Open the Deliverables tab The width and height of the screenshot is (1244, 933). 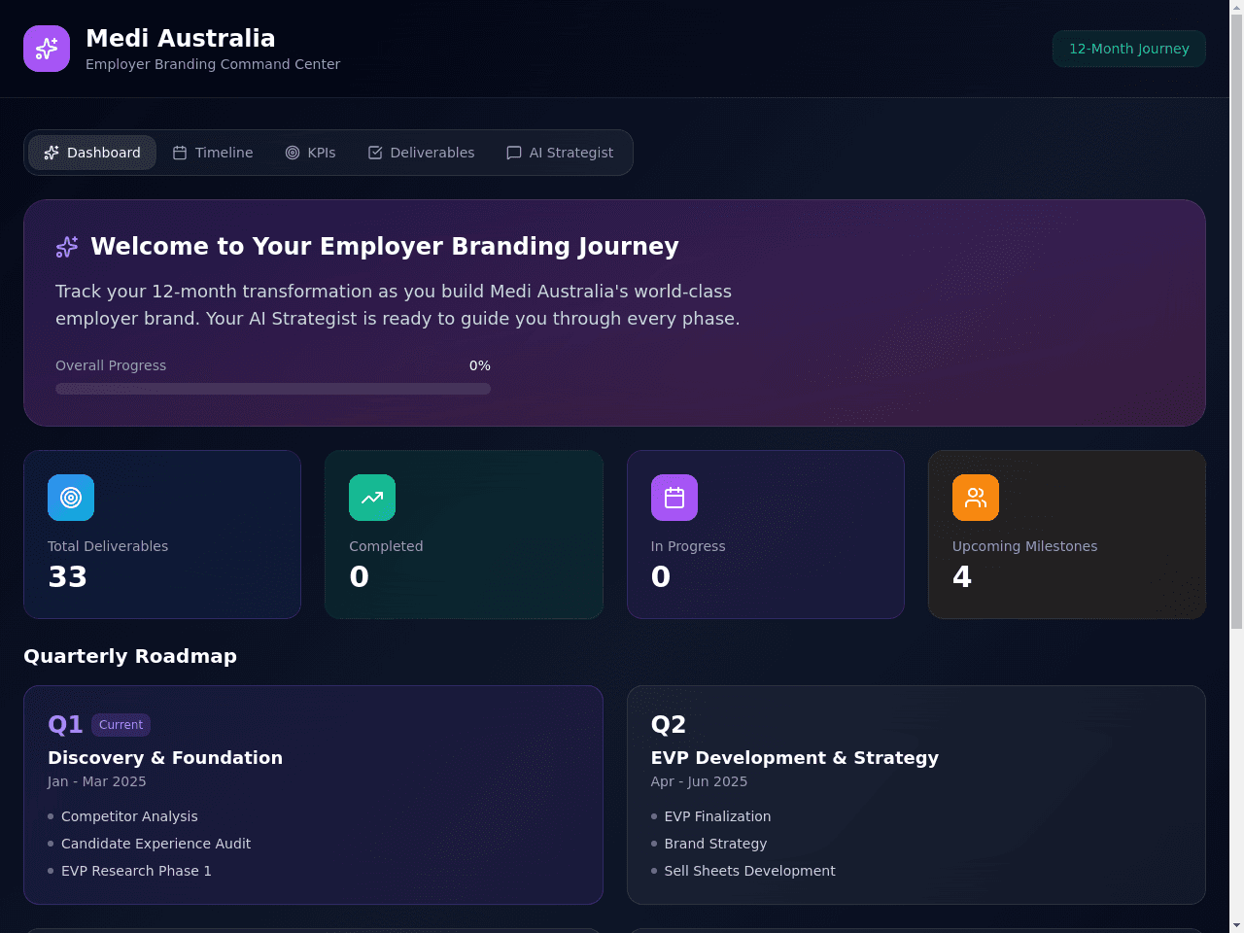click(x=421, y=153)
